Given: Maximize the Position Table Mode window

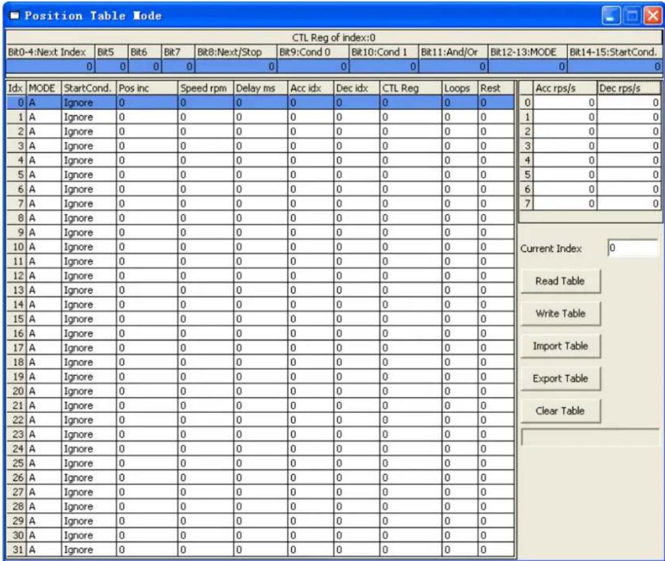Looking at the screenshot, I should (632, 16).
